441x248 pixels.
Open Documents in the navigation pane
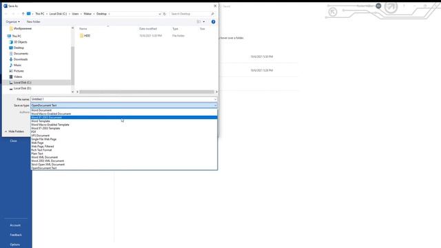[x=21, y=54]
